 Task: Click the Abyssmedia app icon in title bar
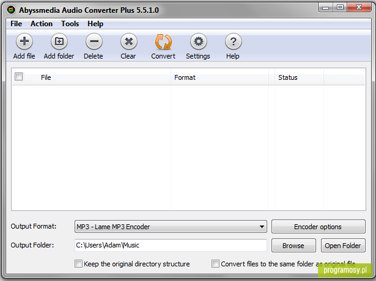(x=11, y=10)
